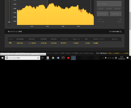
Task: Open the Windows Start menu
Action: point(2,58)
